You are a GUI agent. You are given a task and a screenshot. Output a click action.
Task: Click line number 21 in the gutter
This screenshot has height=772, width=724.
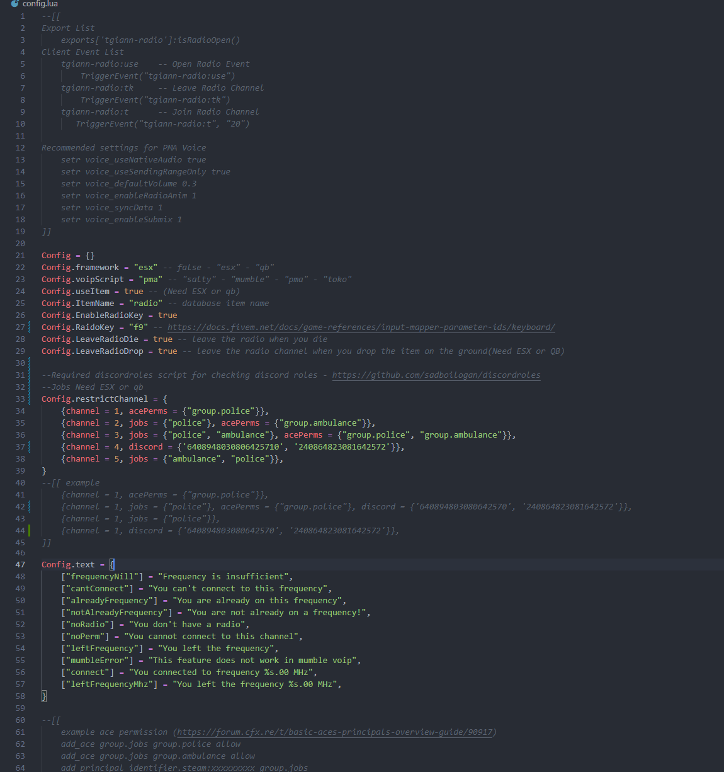(x=20, y=256)
